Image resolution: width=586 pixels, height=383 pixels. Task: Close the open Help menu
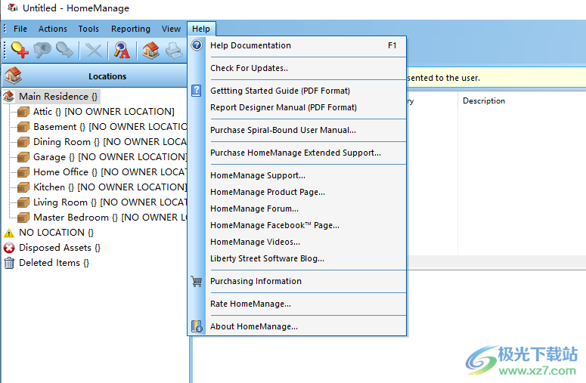tap(201, 29)
